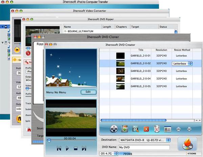Click the 3herosoft Video Converter title bar
This screenshot has height=157, width=203.
[x=90, y=11]
